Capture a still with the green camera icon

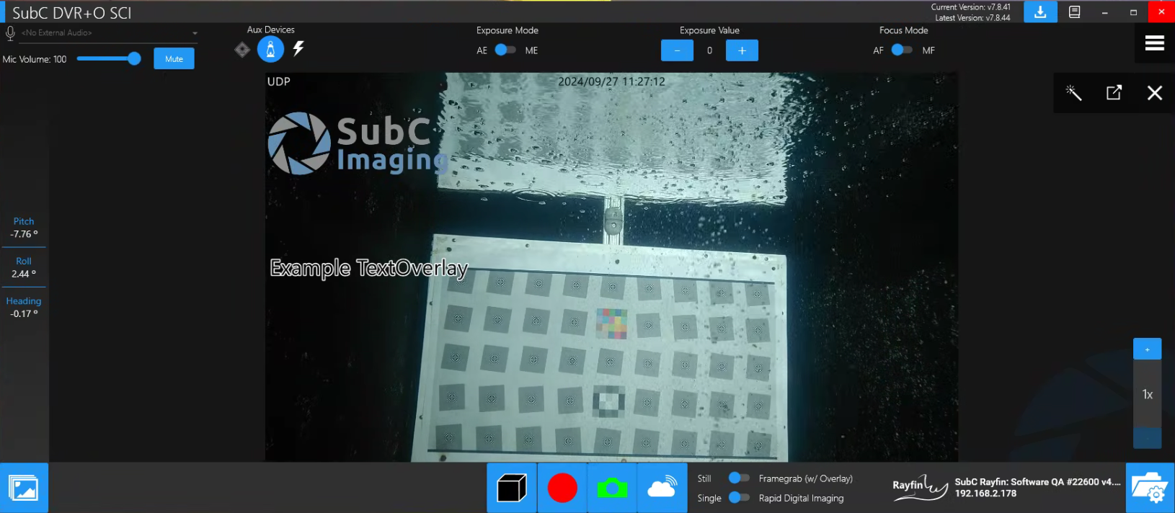[612, 489]
